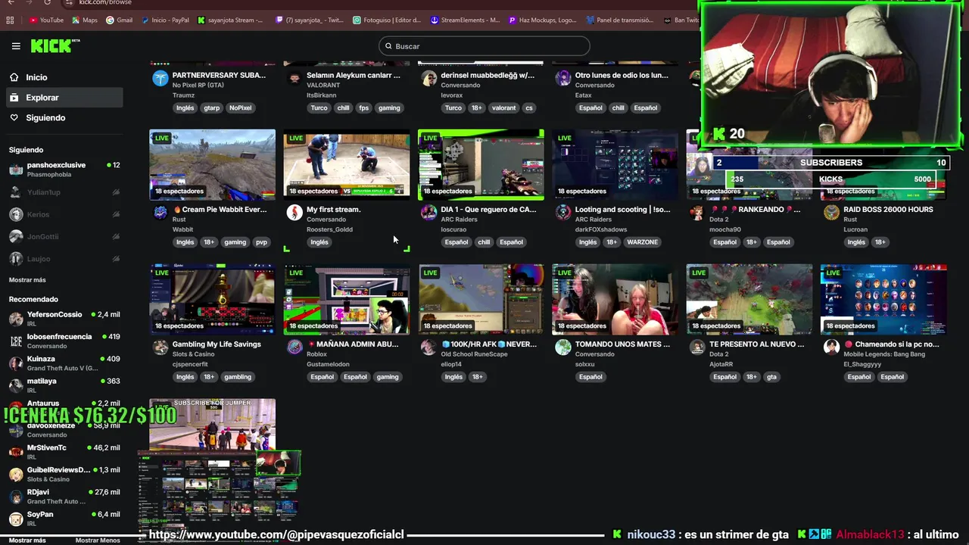The width and height of the screenshot is (969, 545).
Task: Open the Inicio - PayPal bookmark
Action: tap(165, 20)
